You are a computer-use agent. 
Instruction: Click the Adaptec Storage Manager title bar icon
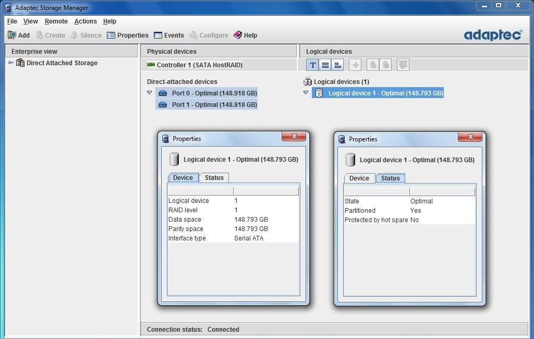tap(8, 7)
